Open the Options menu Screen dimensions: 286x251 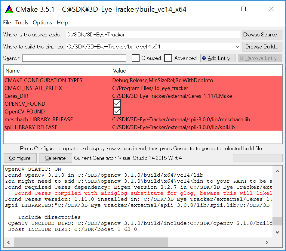coord(42,23)
